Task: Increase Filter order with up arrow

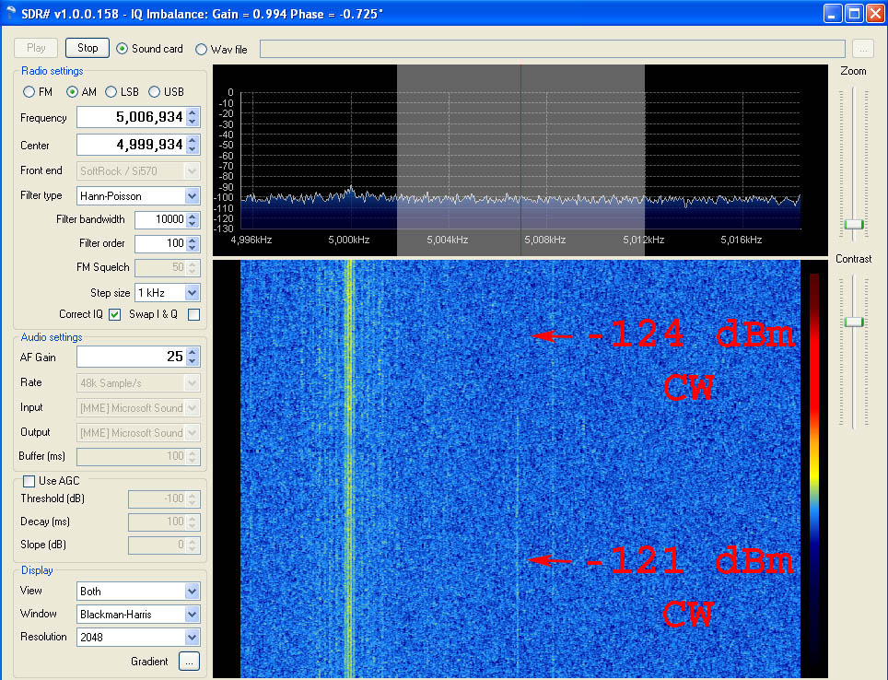Action: click(x=193, y=240)
